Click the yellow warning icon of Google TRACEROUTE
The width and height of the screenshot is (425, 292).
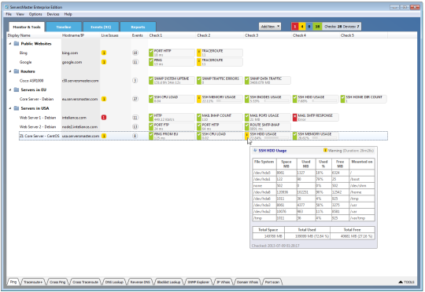coord(198,62)
